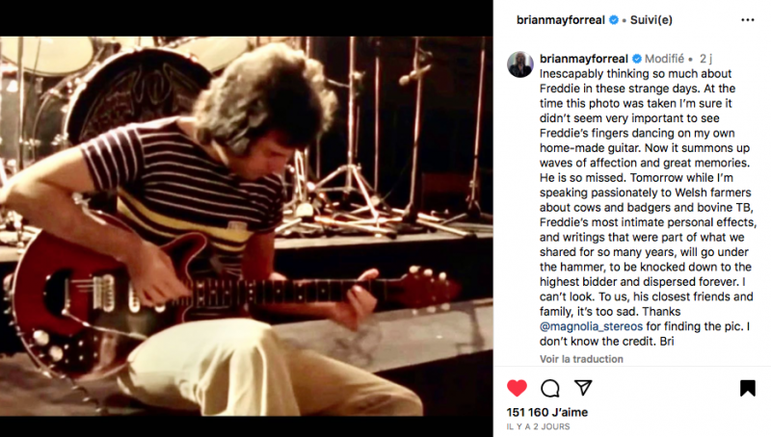Click the caption text starting with Inescapably
This screenshot has width=771, height=437.
coord(648,207)
